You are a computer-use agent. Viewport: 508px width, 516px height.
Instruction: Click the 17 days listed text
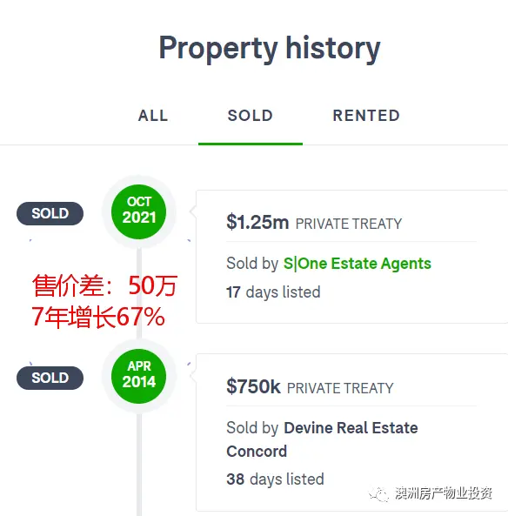pos(273,292)
